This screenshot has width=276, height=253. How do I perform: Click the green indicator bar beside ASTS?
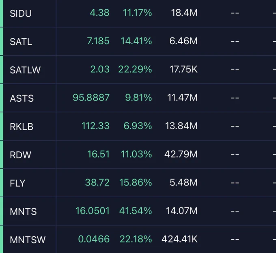tap(2, 98)
